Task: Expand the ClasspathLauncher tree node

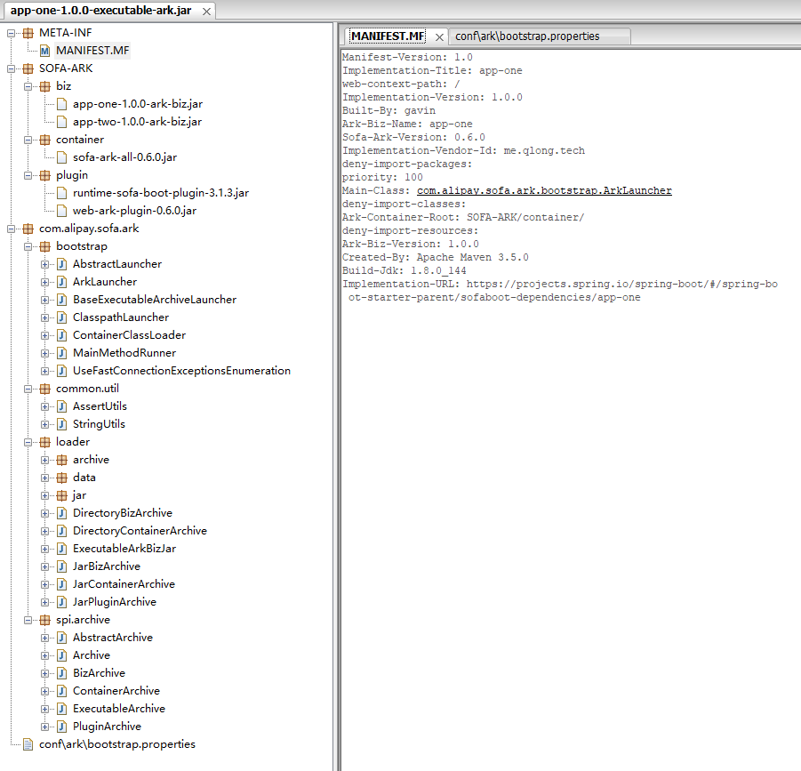Action: (44, 317)
